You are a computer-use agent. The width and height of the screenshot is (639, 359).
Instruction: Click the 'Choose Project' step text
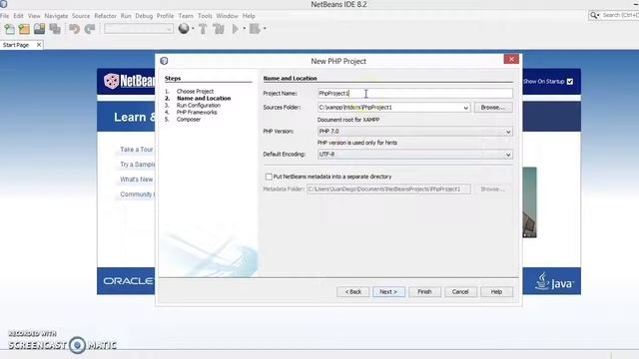tap(195, 91)
